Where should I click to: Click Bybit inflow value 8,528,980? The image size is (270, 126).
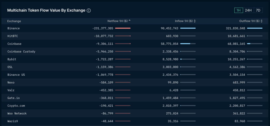[171, 59]
